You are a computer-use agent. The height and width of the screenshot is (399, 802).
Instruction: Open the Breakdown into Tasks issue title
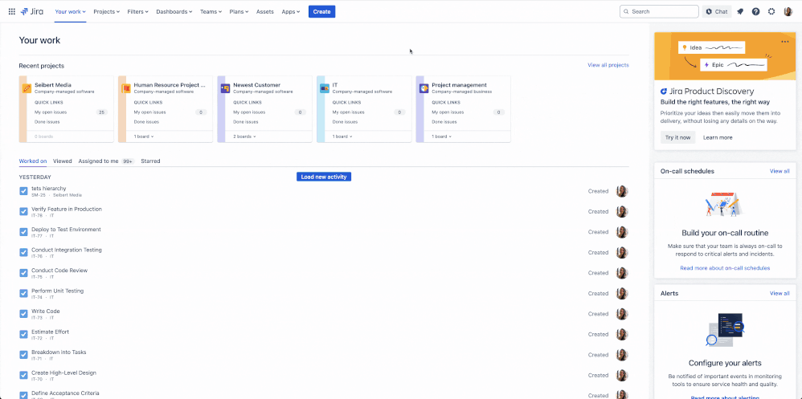tap(59, 352)
